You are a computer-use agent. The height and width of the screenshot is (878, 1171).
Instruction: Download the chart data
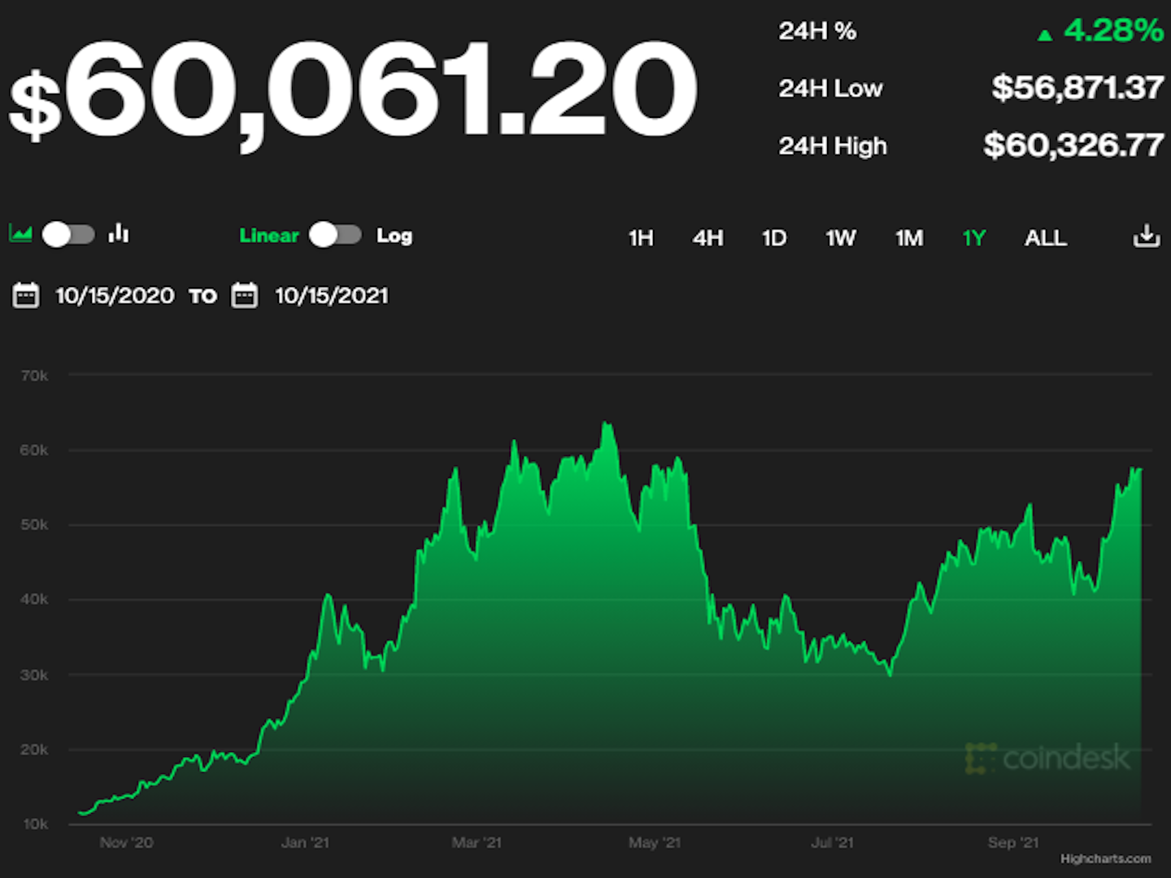point(1146,237)
